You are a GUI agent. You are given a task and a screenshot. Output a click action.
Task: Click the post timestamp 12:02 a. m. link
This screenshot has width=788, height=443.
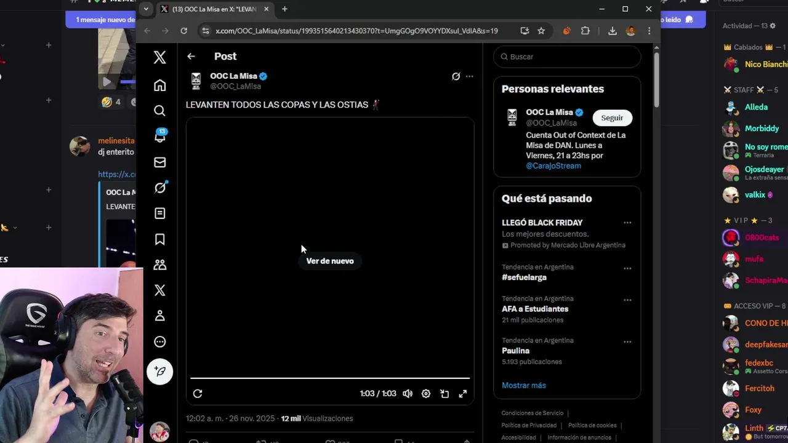(231, 418)
